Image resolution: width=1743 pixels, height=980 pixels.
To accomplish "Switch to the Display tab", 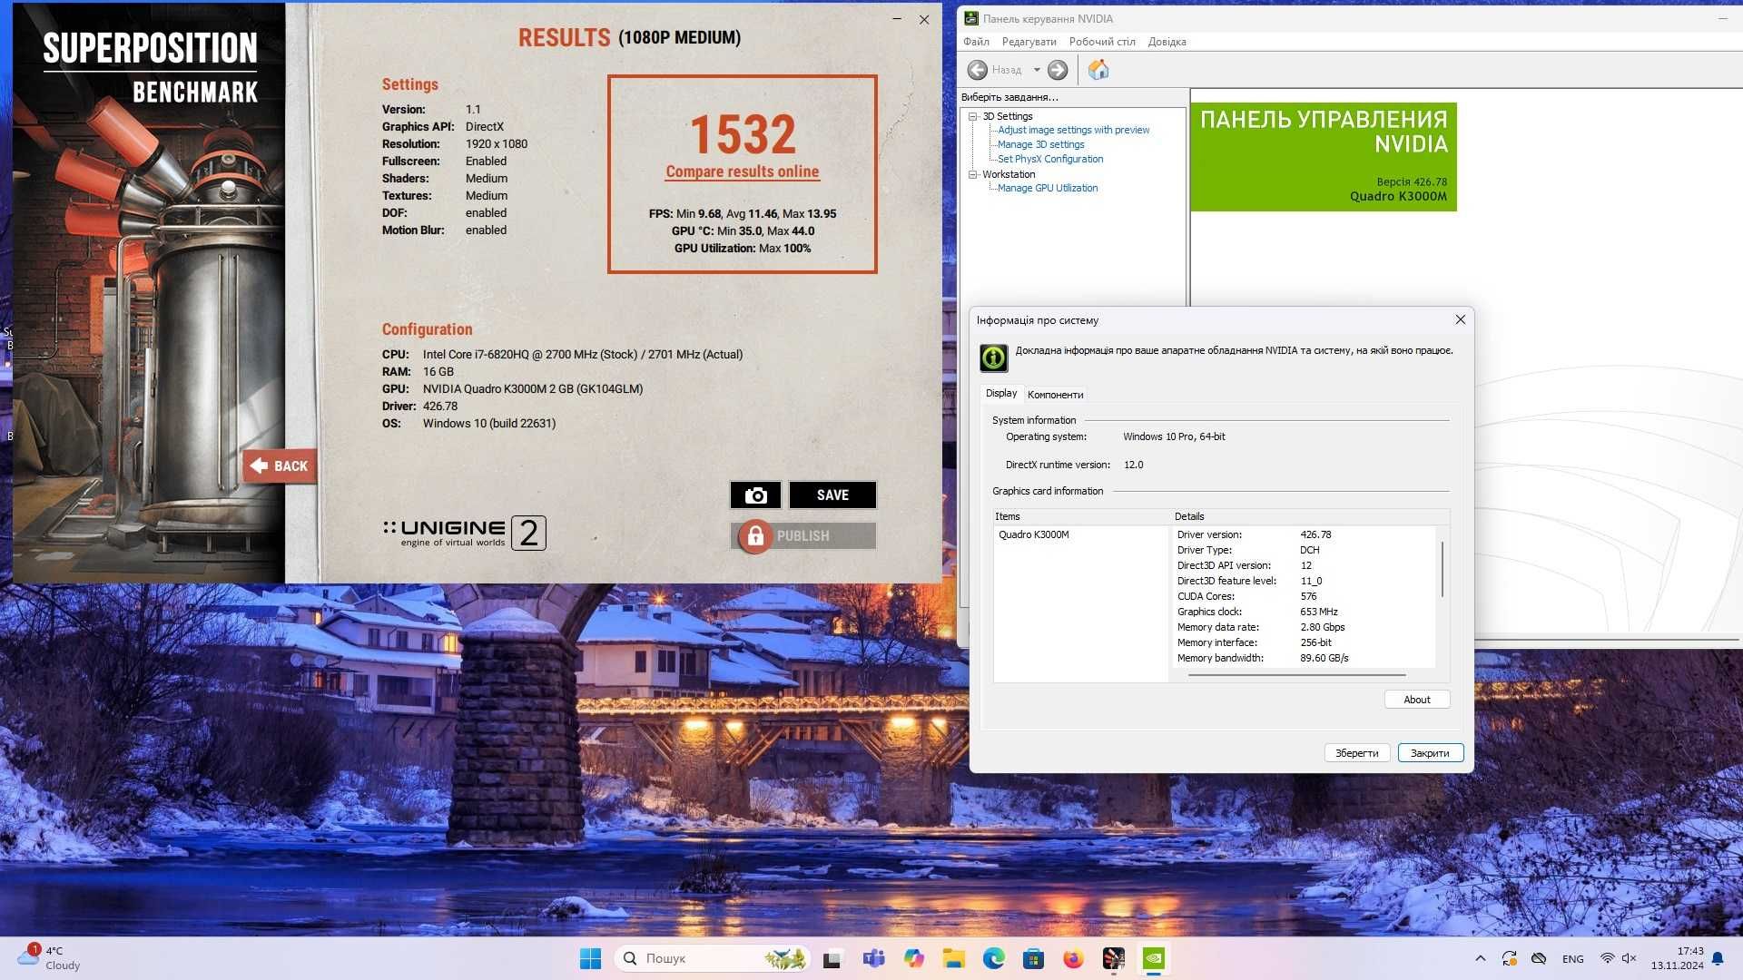I will [1001, 393].
